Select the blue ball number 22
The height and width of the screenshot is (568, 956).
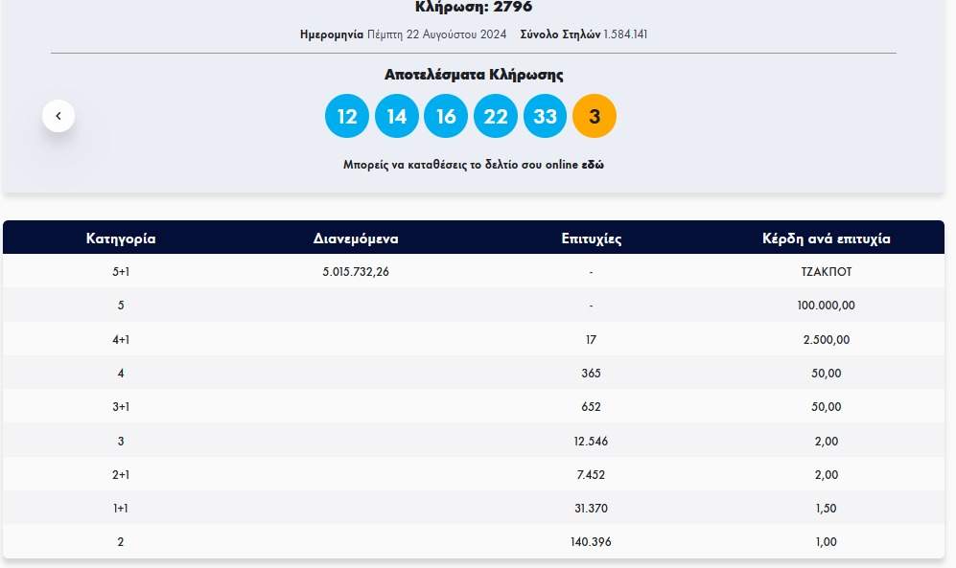pyautogui.click(x=496, y=117)
